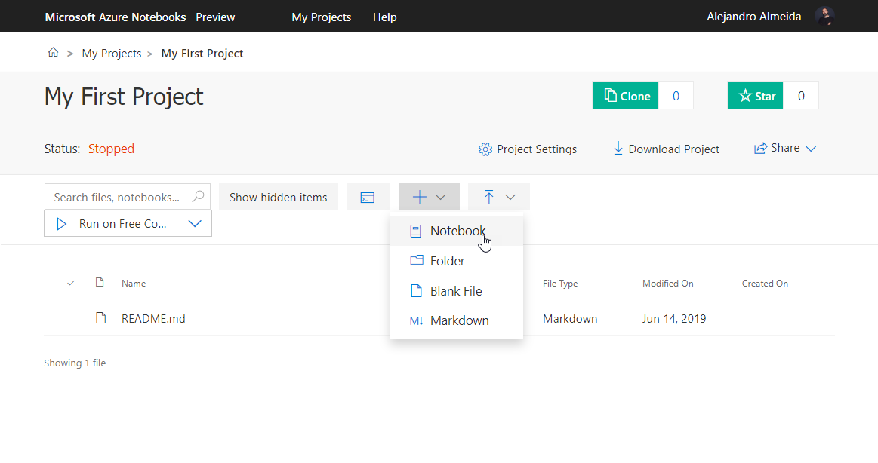This screenshot has width=878, height=463.
Task: Select Folder from the New menu
Action: tap(457, 261)
